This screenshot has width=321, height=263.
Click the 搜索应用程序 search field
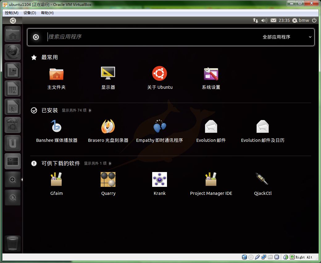pos(148,37)
